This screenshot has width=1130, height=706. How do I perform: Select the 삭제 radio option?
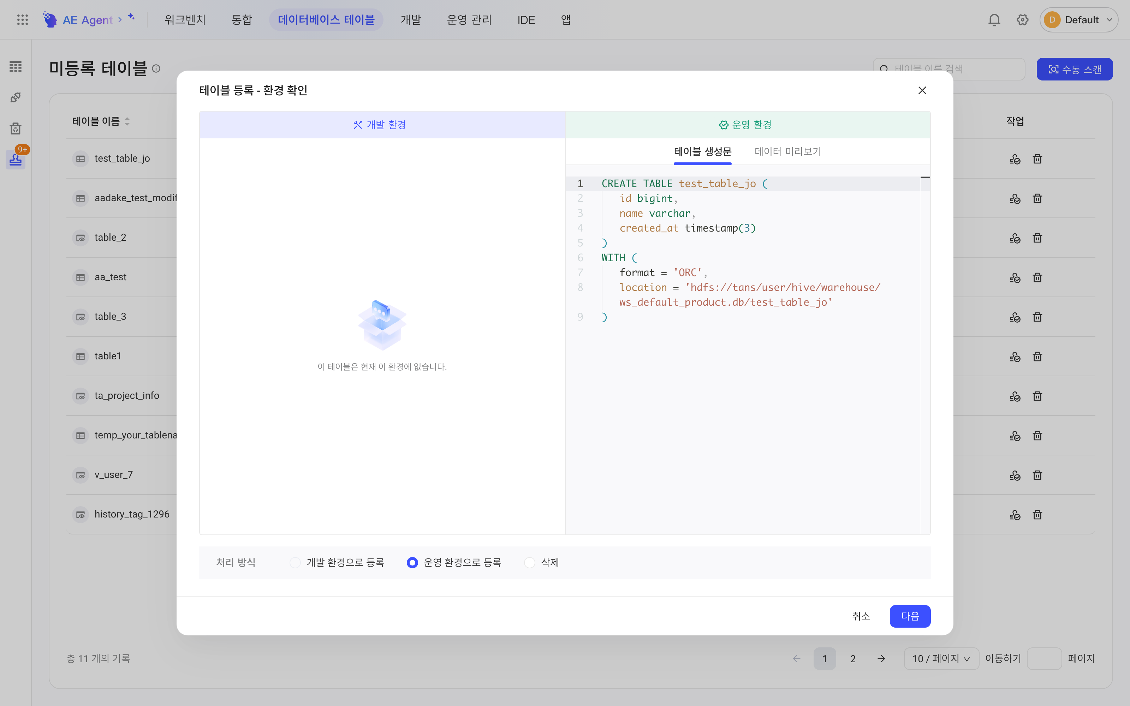[530, 563]
